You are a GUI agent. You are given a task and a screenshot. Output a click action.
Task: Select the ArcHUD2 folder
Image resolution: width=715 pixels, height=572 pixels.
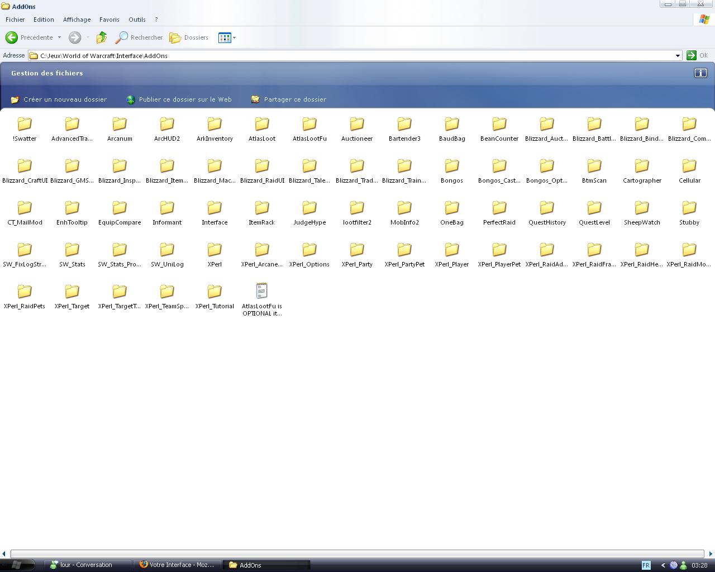click(x=167, y=129)
